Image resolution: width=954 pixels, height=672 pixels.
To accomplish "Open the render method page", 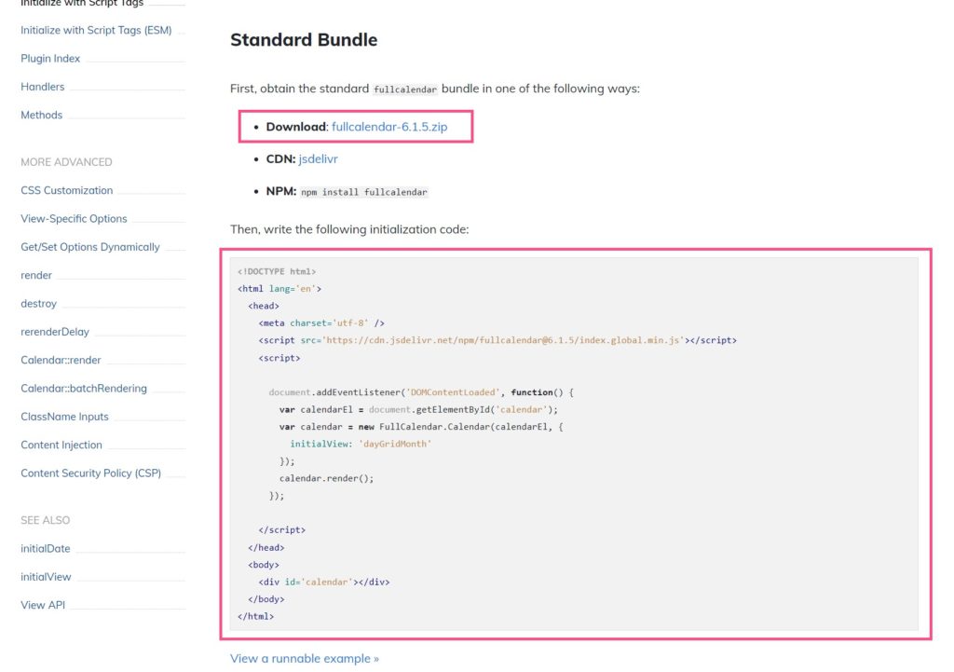I will pyautogui.click(x=36, y=275).
